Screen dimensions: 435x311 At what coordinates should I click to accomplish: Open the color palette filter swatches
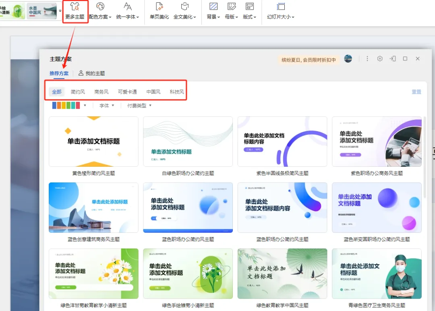pos(68,105)
